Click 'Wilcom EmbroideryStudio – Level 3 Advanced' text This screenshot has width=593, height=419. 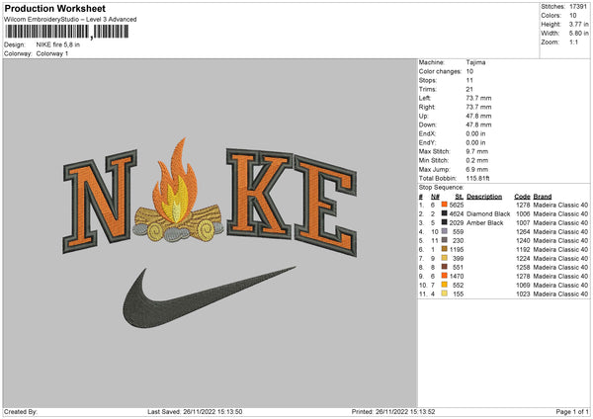click(70, 19)
